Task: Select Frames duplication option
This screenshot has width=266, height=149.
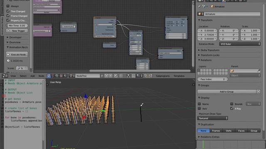Action: 216,131
